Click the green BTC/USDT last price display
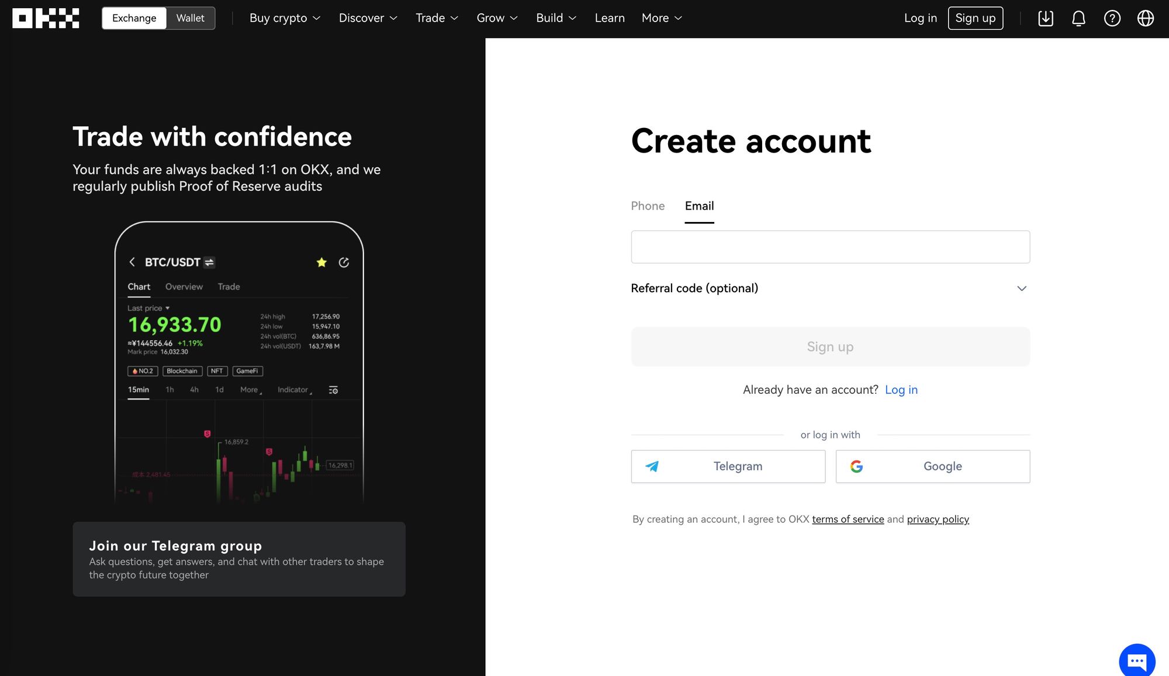 click(175, 324)
